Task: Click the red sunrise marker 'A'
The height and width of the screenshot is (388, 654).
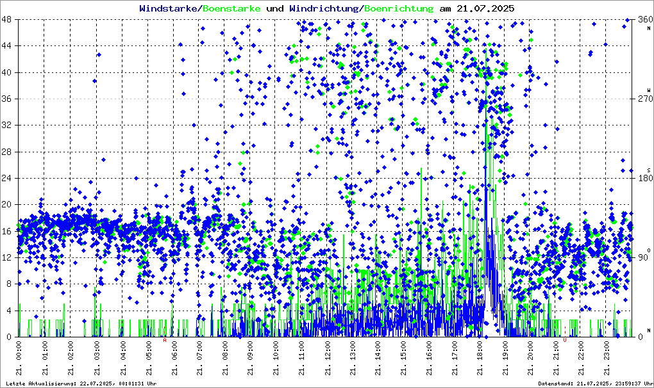Action: click(x=165, y=341)
